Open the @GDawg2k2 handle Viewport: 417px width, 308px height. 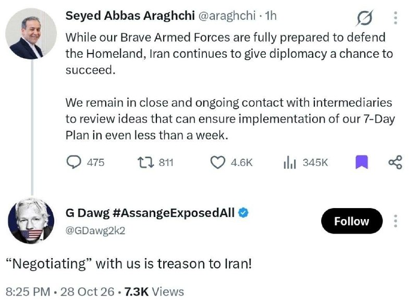click(95, 230)
